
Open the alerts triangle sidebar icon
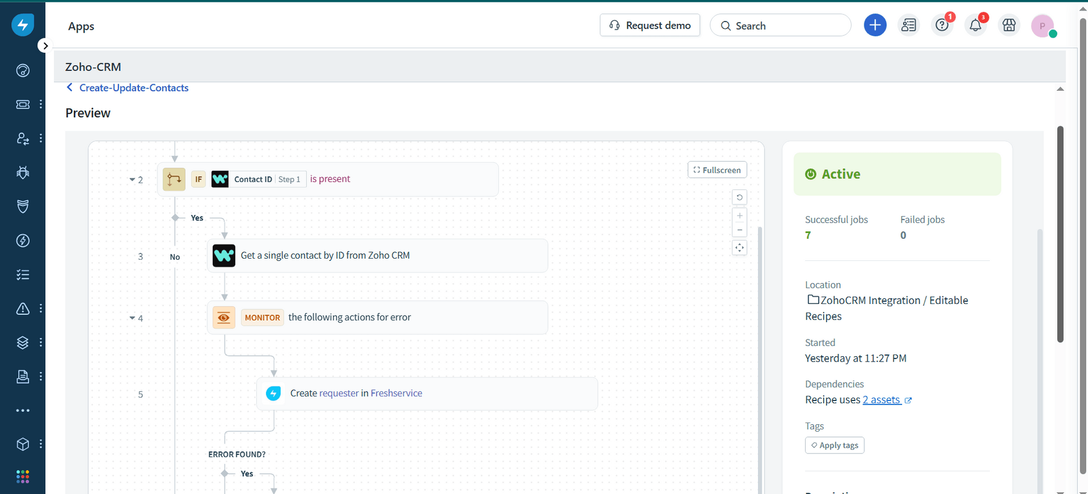(x=23, y=309)
